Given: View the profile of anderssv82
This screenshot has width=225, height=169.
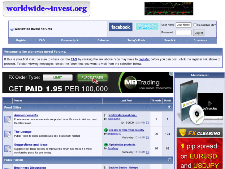Looking at the screenshot, I should pos(115,134).
